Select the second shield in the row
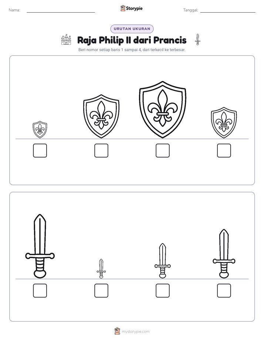 101,116
